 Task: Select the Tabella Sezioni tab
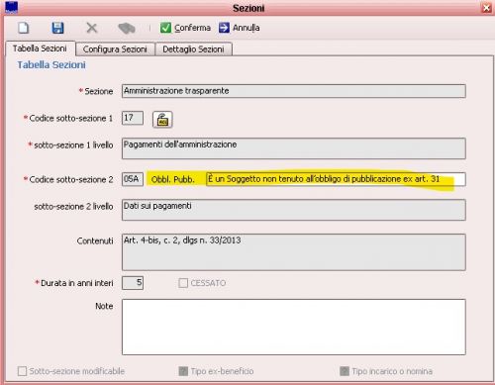[40, 48]
